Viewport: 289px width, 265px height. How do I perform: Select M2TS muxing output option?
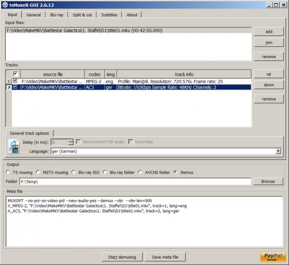(x=38, y=172)
